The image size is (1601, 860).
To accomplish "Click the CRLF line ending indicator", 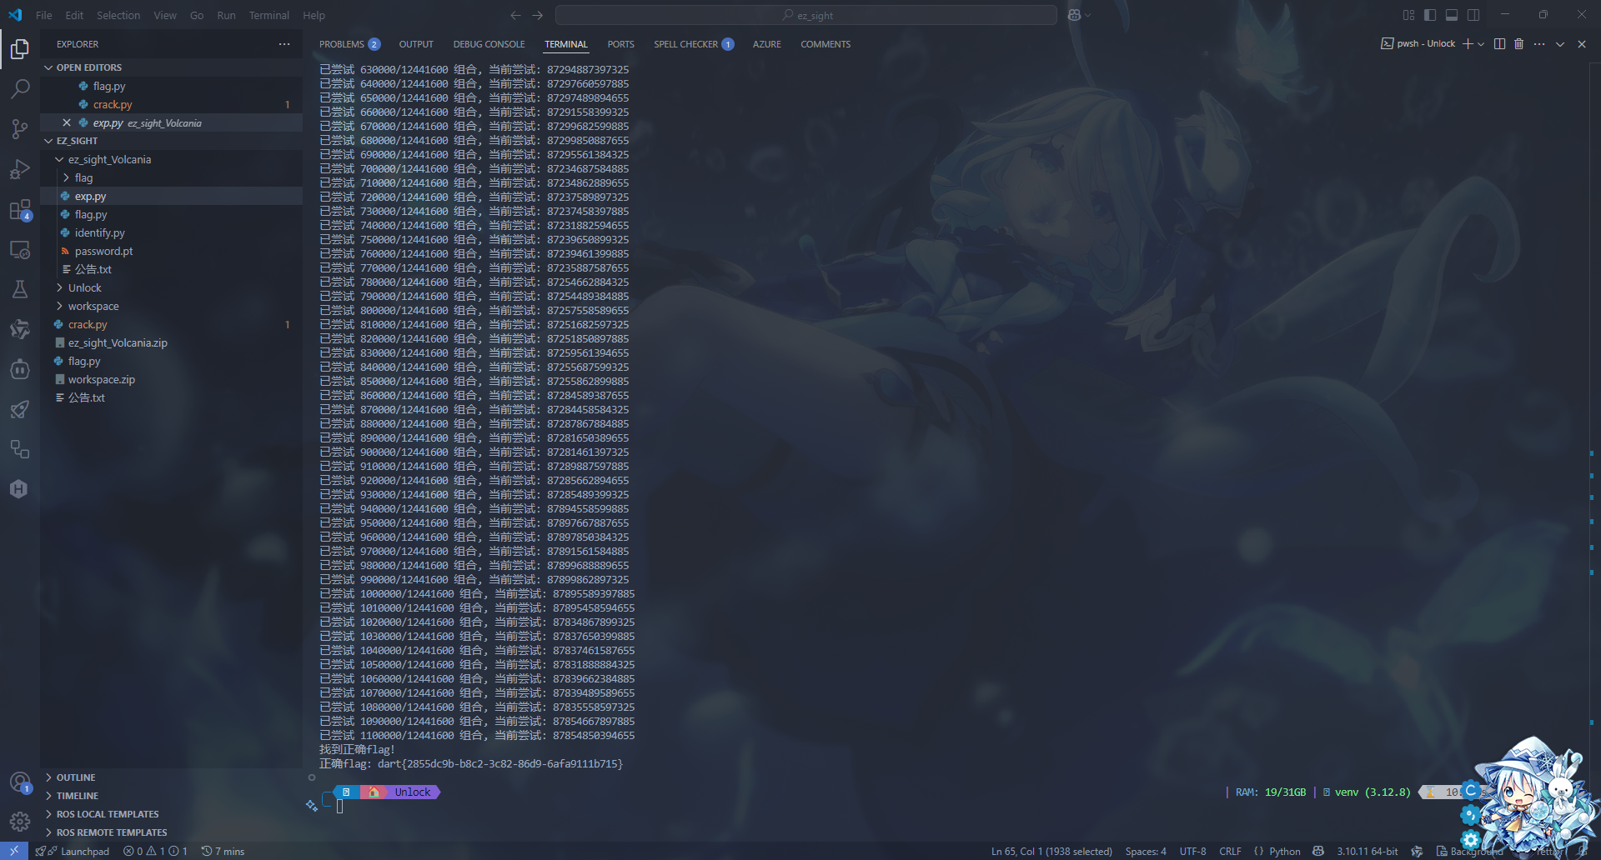I will tap(1230, 852).
